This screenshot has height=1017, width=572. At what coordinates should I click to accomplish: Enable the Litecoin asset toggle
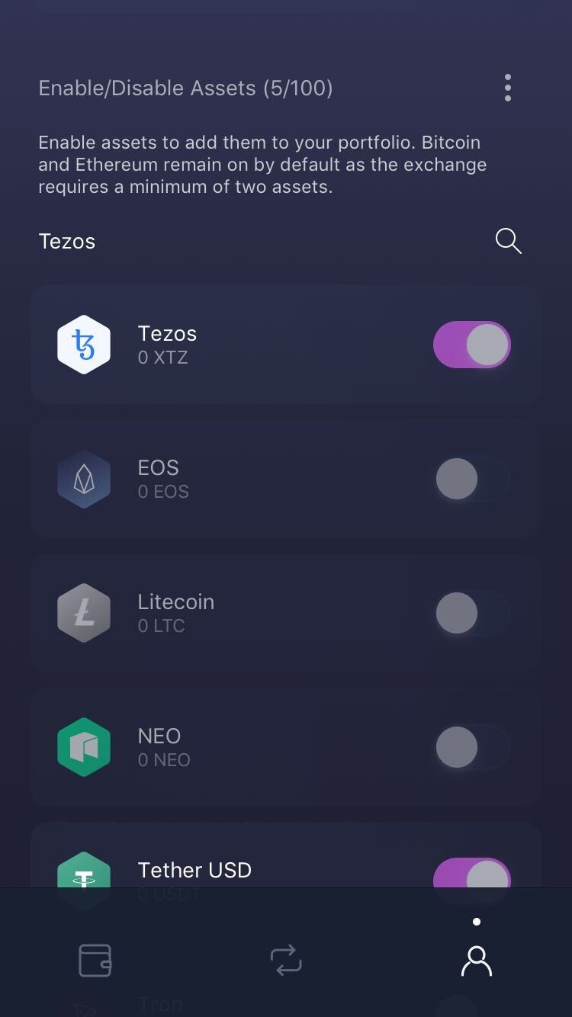tap(472, 613)
